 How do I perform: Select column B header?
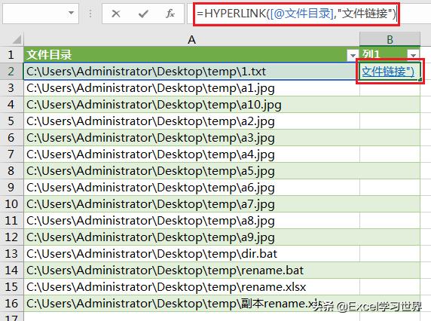tap(390, 40)
